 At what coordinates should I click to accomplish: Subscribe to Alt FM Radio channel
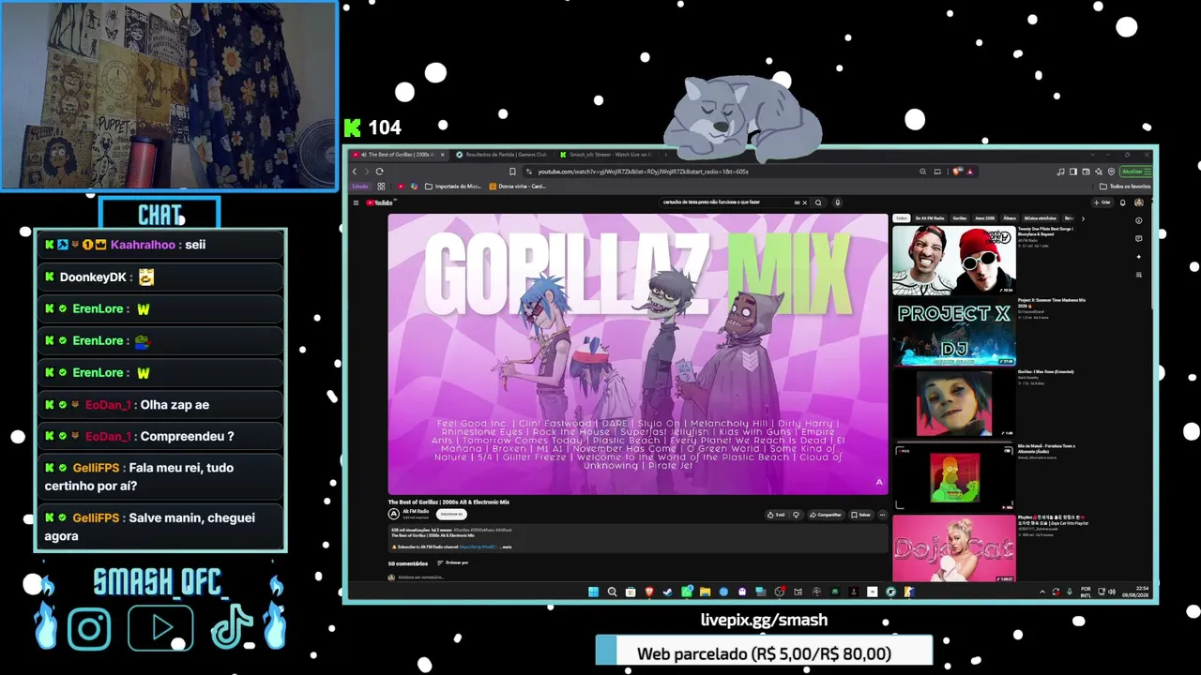(x=451, y=514)
